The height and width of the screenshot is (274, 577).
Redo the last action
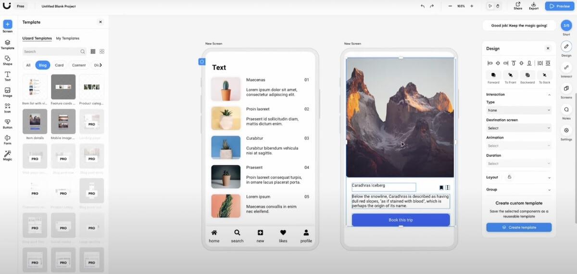point(432,6)
